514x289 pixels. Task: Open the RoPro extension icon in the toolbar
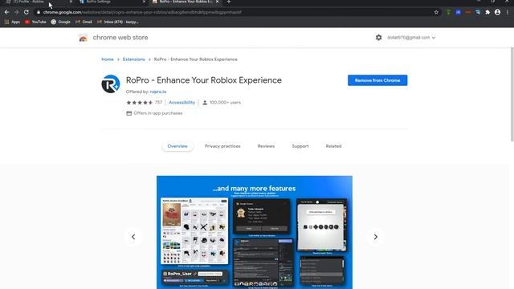(478, 12)
